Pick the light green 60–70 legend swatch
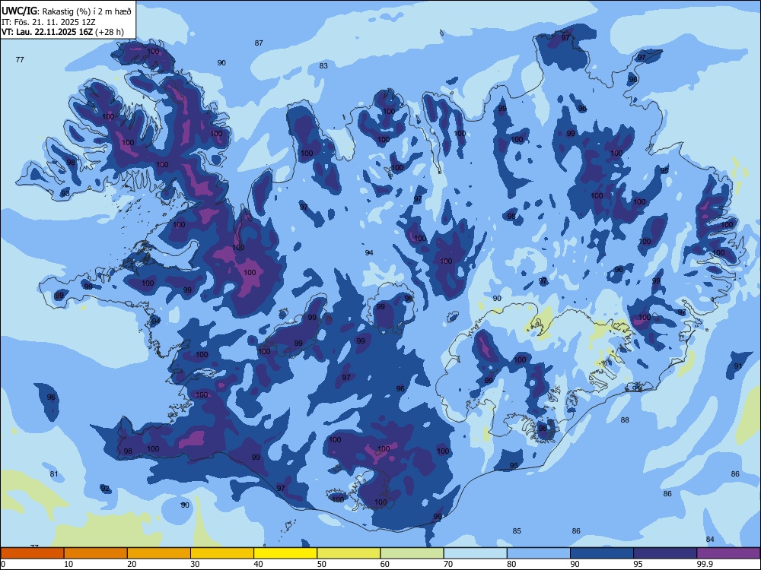The image size is (761, 570). (x=412, y=553)
